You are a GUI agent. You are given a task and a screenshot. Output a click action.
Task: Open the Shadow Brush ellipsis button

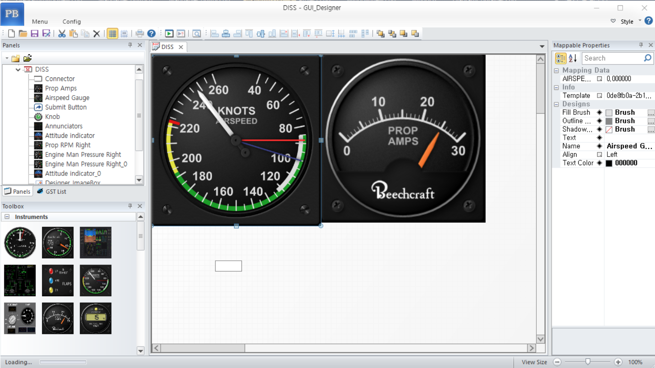[651, 130]
